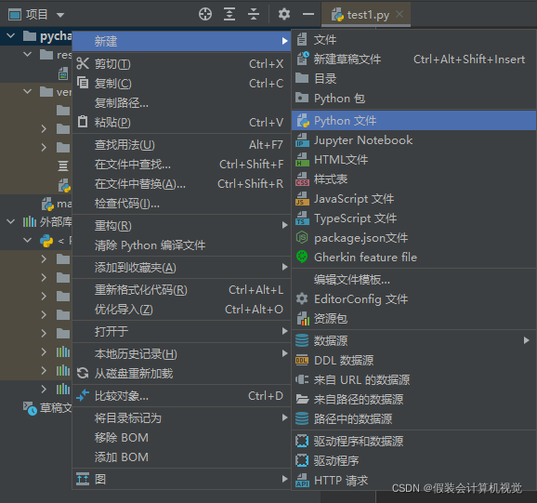Click the Gherkin feature file icon
Screen dimensions: 537x503
pyautogui.click(x=302, y=257)
